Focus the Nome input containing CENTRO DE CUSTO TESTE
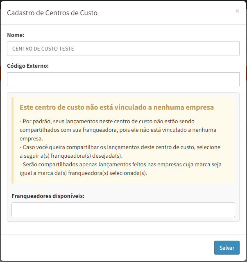The width and height of the screenshot is (247, 262). 123,48
